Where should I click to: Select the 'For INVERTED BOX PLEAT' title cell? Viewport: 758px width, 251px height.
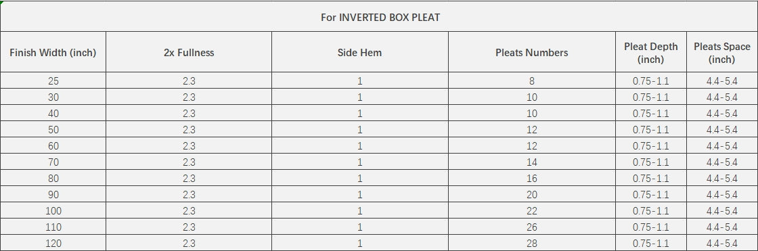point(379,17)
